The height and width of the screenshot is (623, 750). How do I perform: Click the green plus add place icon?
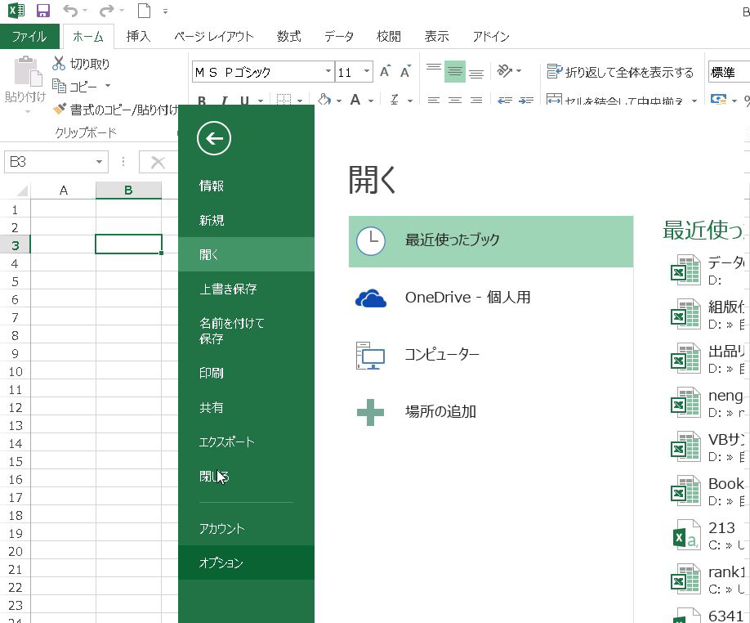click(x=371, y=412)
